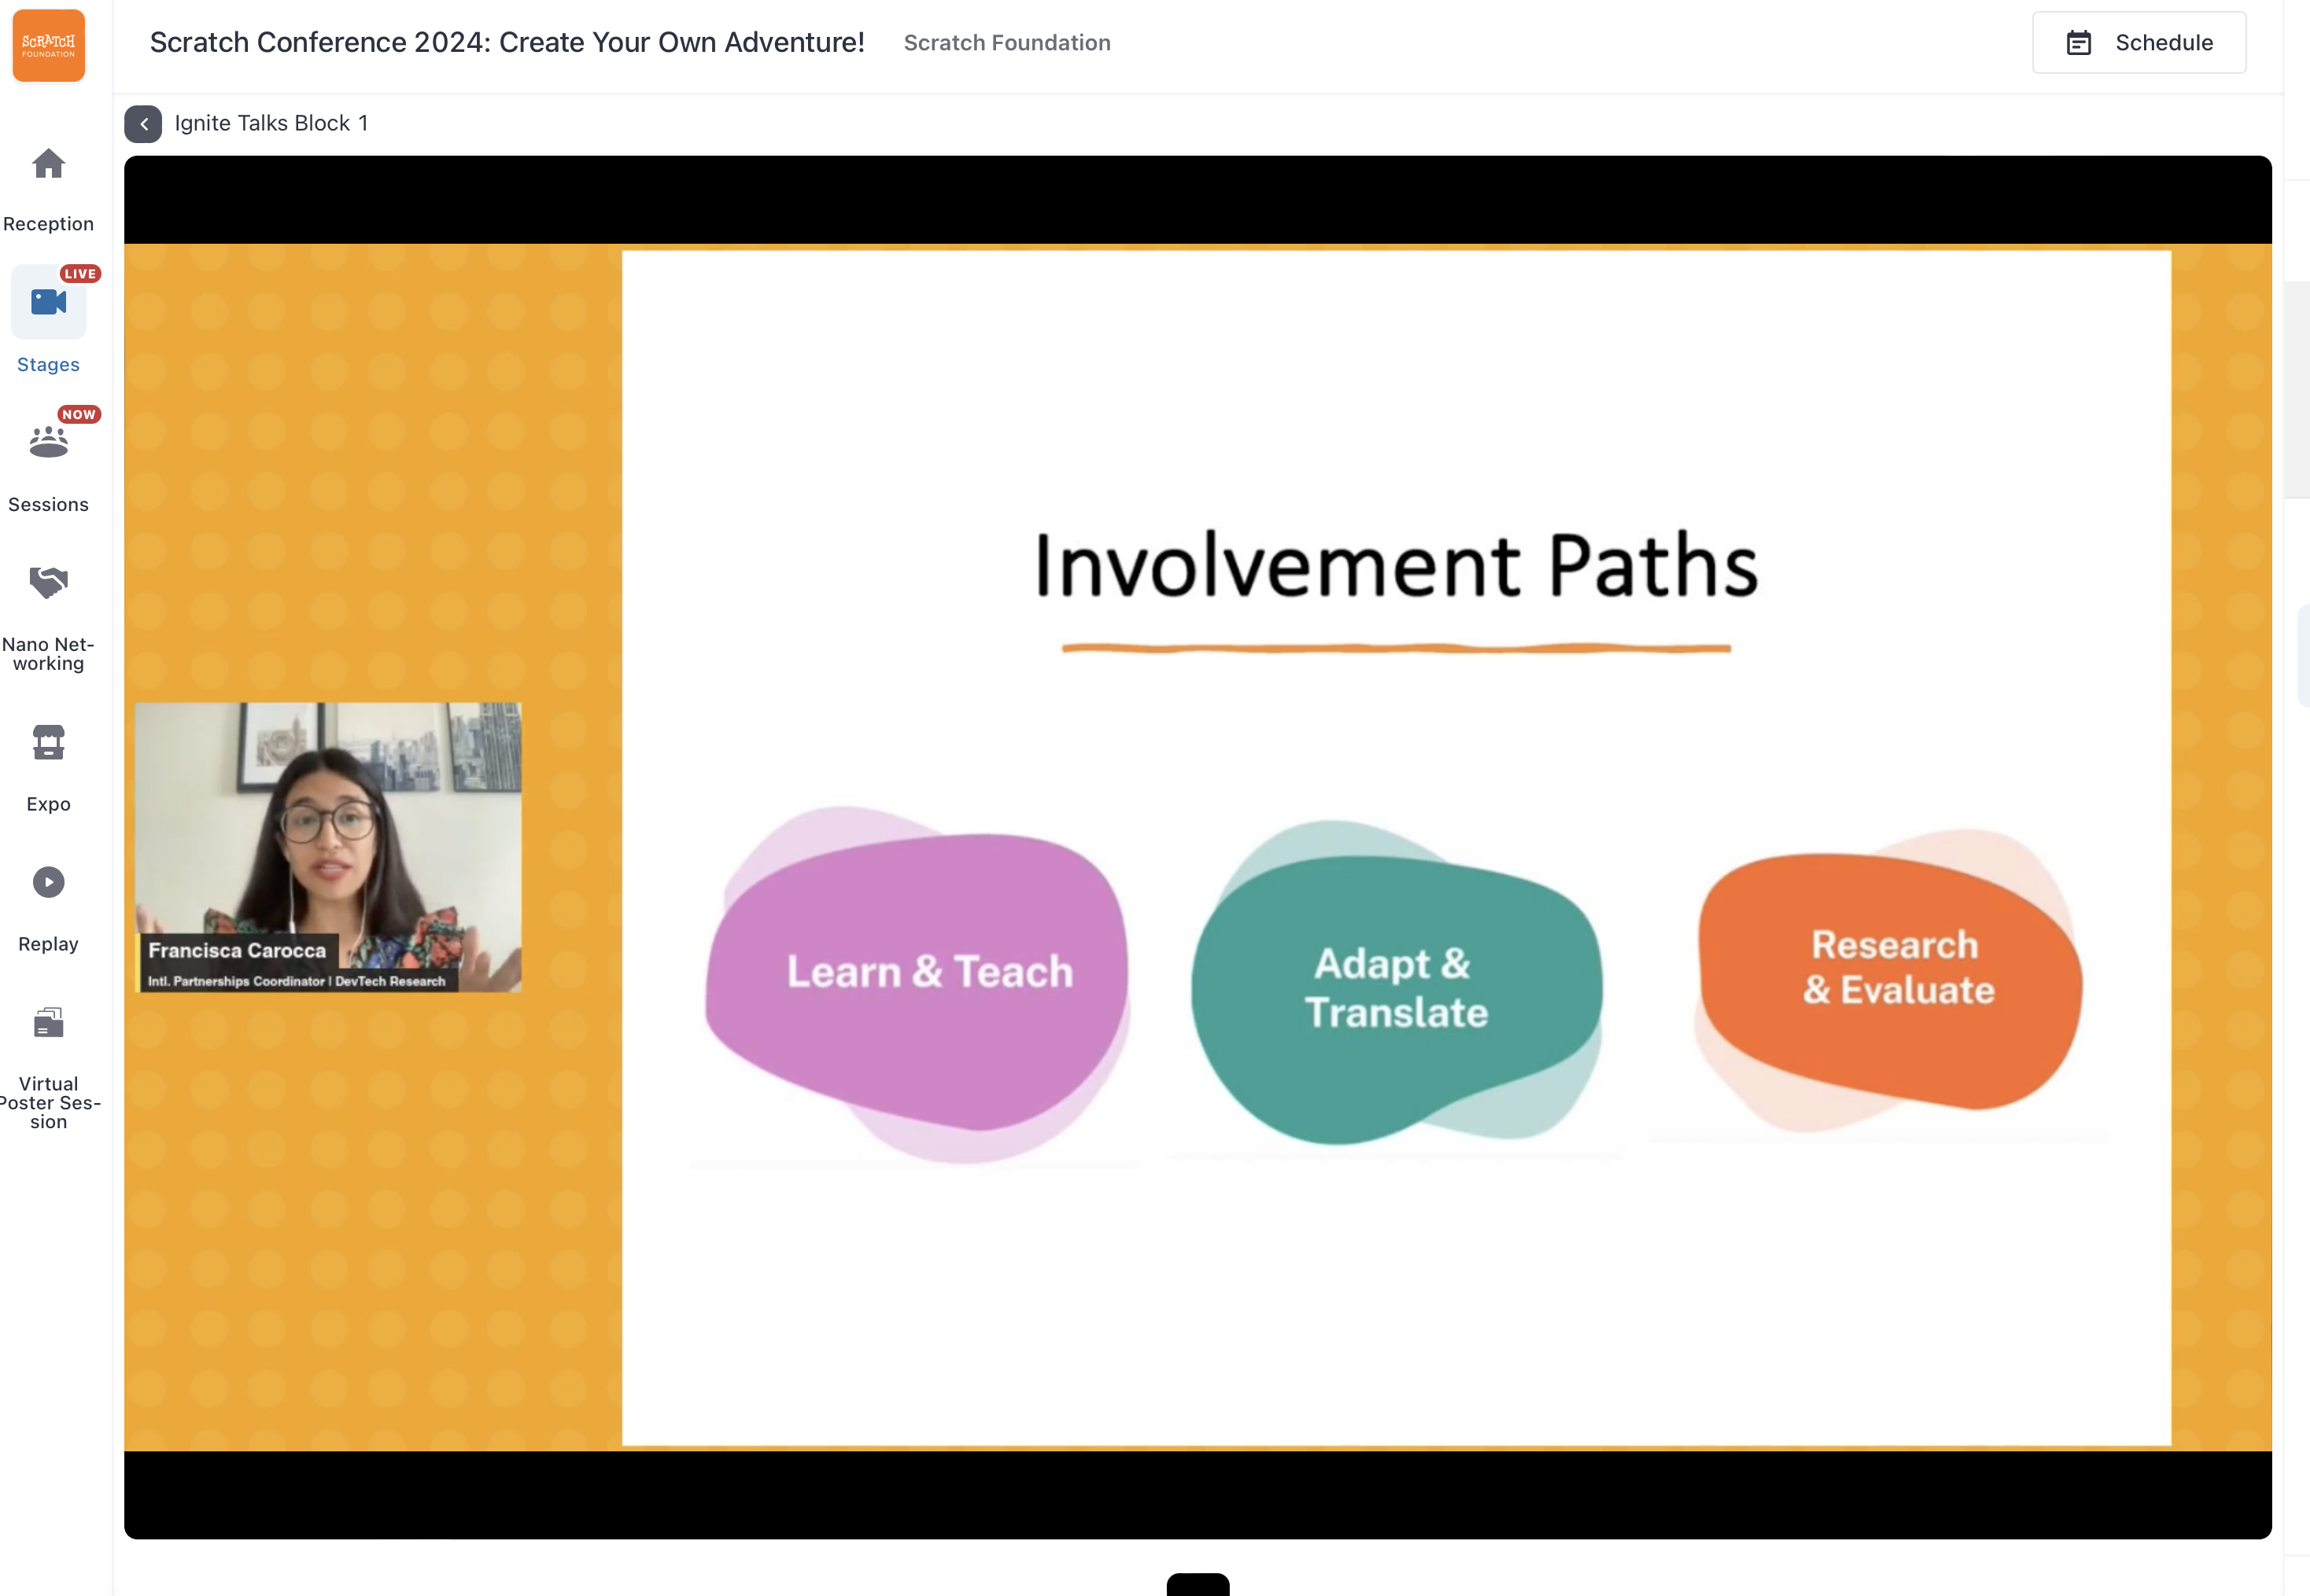This screenshot has width=2310, height=1596.
Task: Open the Expo booth icon
Action: click(x=48, y=743)
